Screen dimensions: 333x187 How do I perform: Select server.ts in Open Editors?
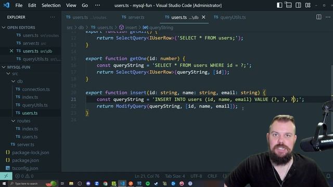[x=34, y=43]
